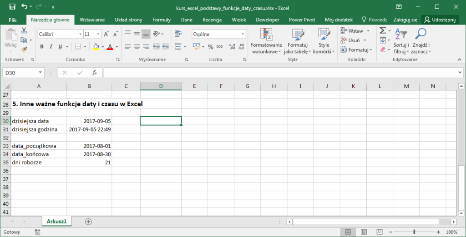Switch to Układ strony tab
Viewport: 466px width, 237px height.
point(129,20)
